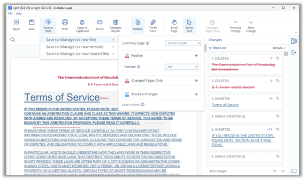The height and width of the screenshot is (180, 305).
Task: Click deleted author line B. F. Toner
Action: click(x=103, y=84)
